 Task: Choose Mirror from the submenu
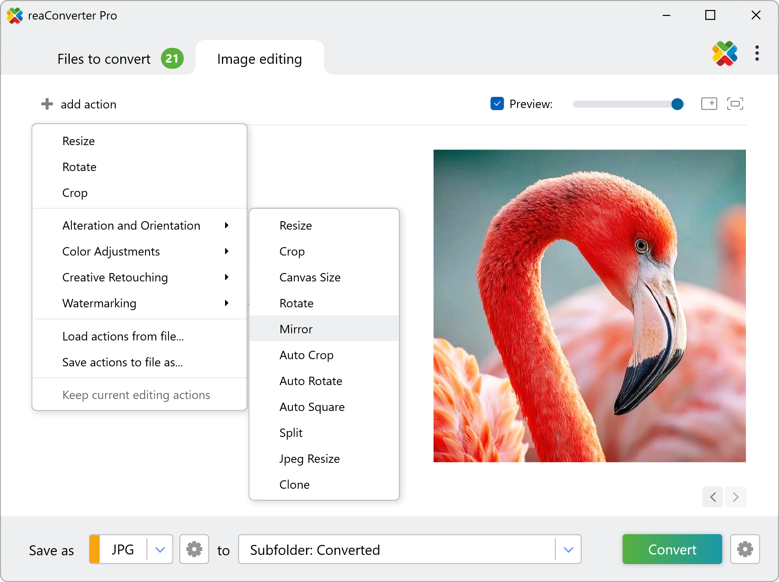click(x=296, y=329)
